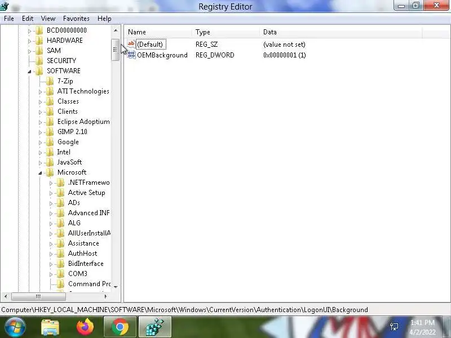
Task: Expand the Classes key
Action: tap(40, 102)
